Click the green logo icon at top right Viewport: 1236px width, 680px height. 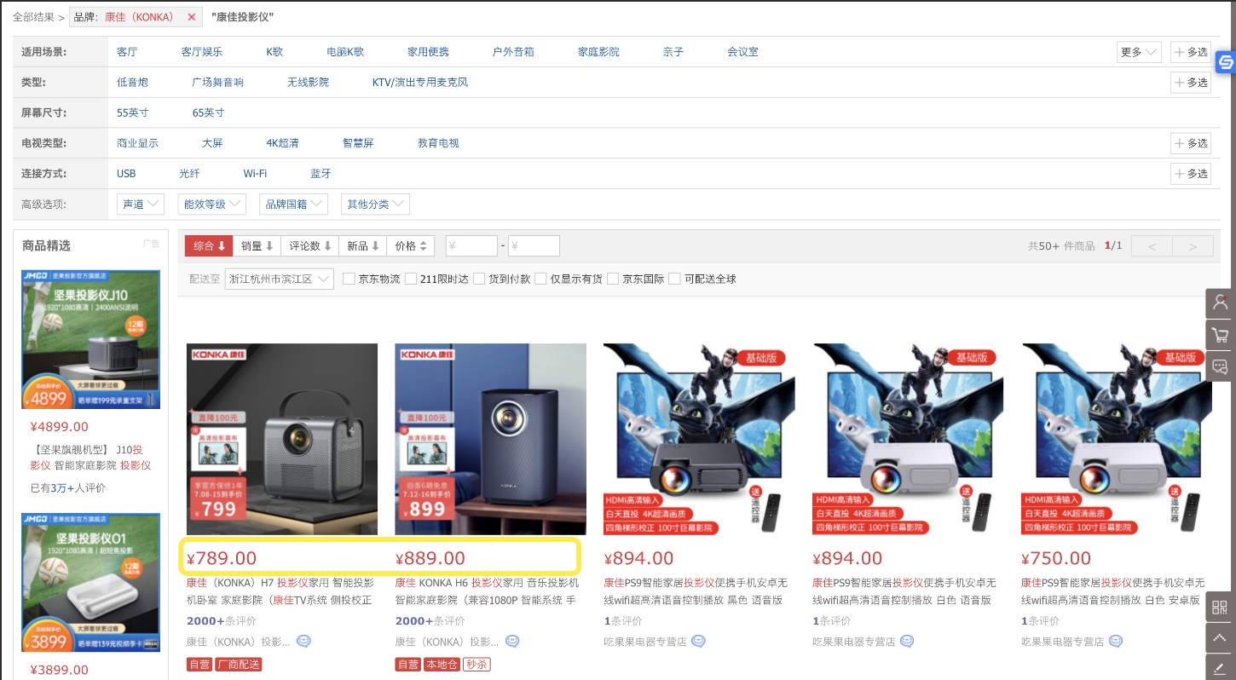[1225, 61]
